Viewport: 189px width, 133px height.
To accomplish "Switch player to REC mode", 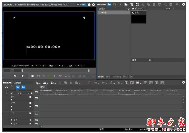I will [x=84, y=5].
